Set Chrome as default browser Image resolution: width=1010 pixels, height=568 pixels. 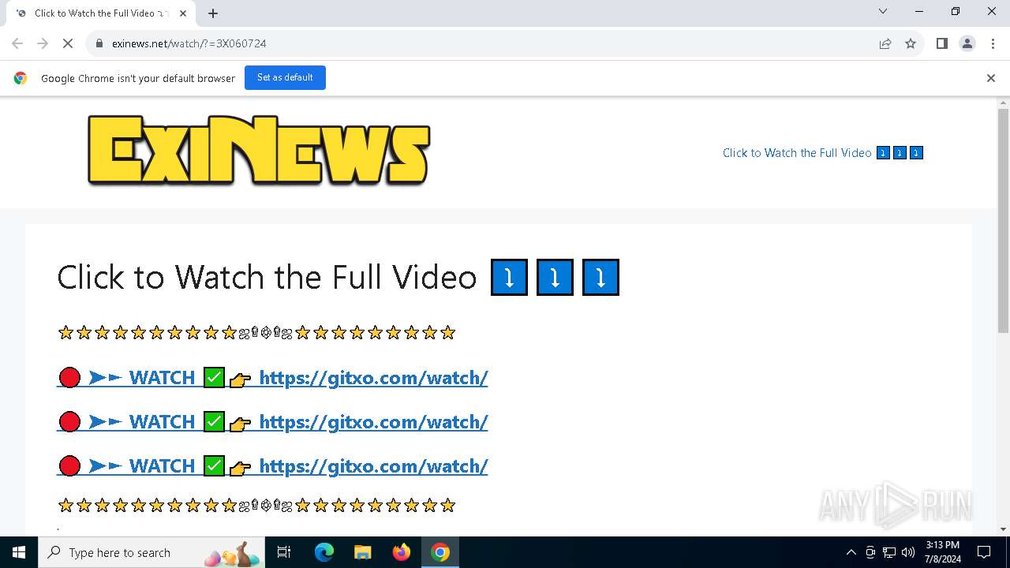285,77
